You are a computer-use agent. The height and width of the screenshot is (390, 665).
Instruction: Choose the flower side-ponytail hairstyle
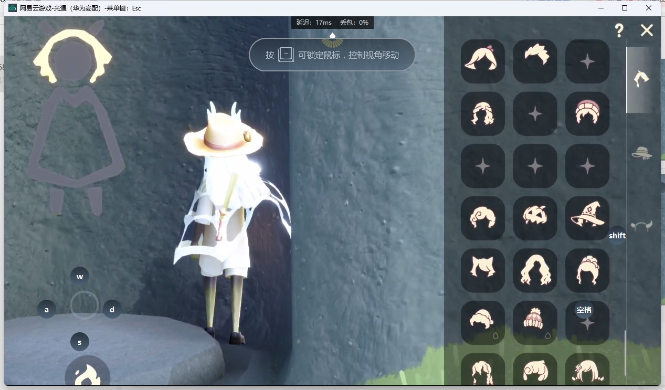587,370
